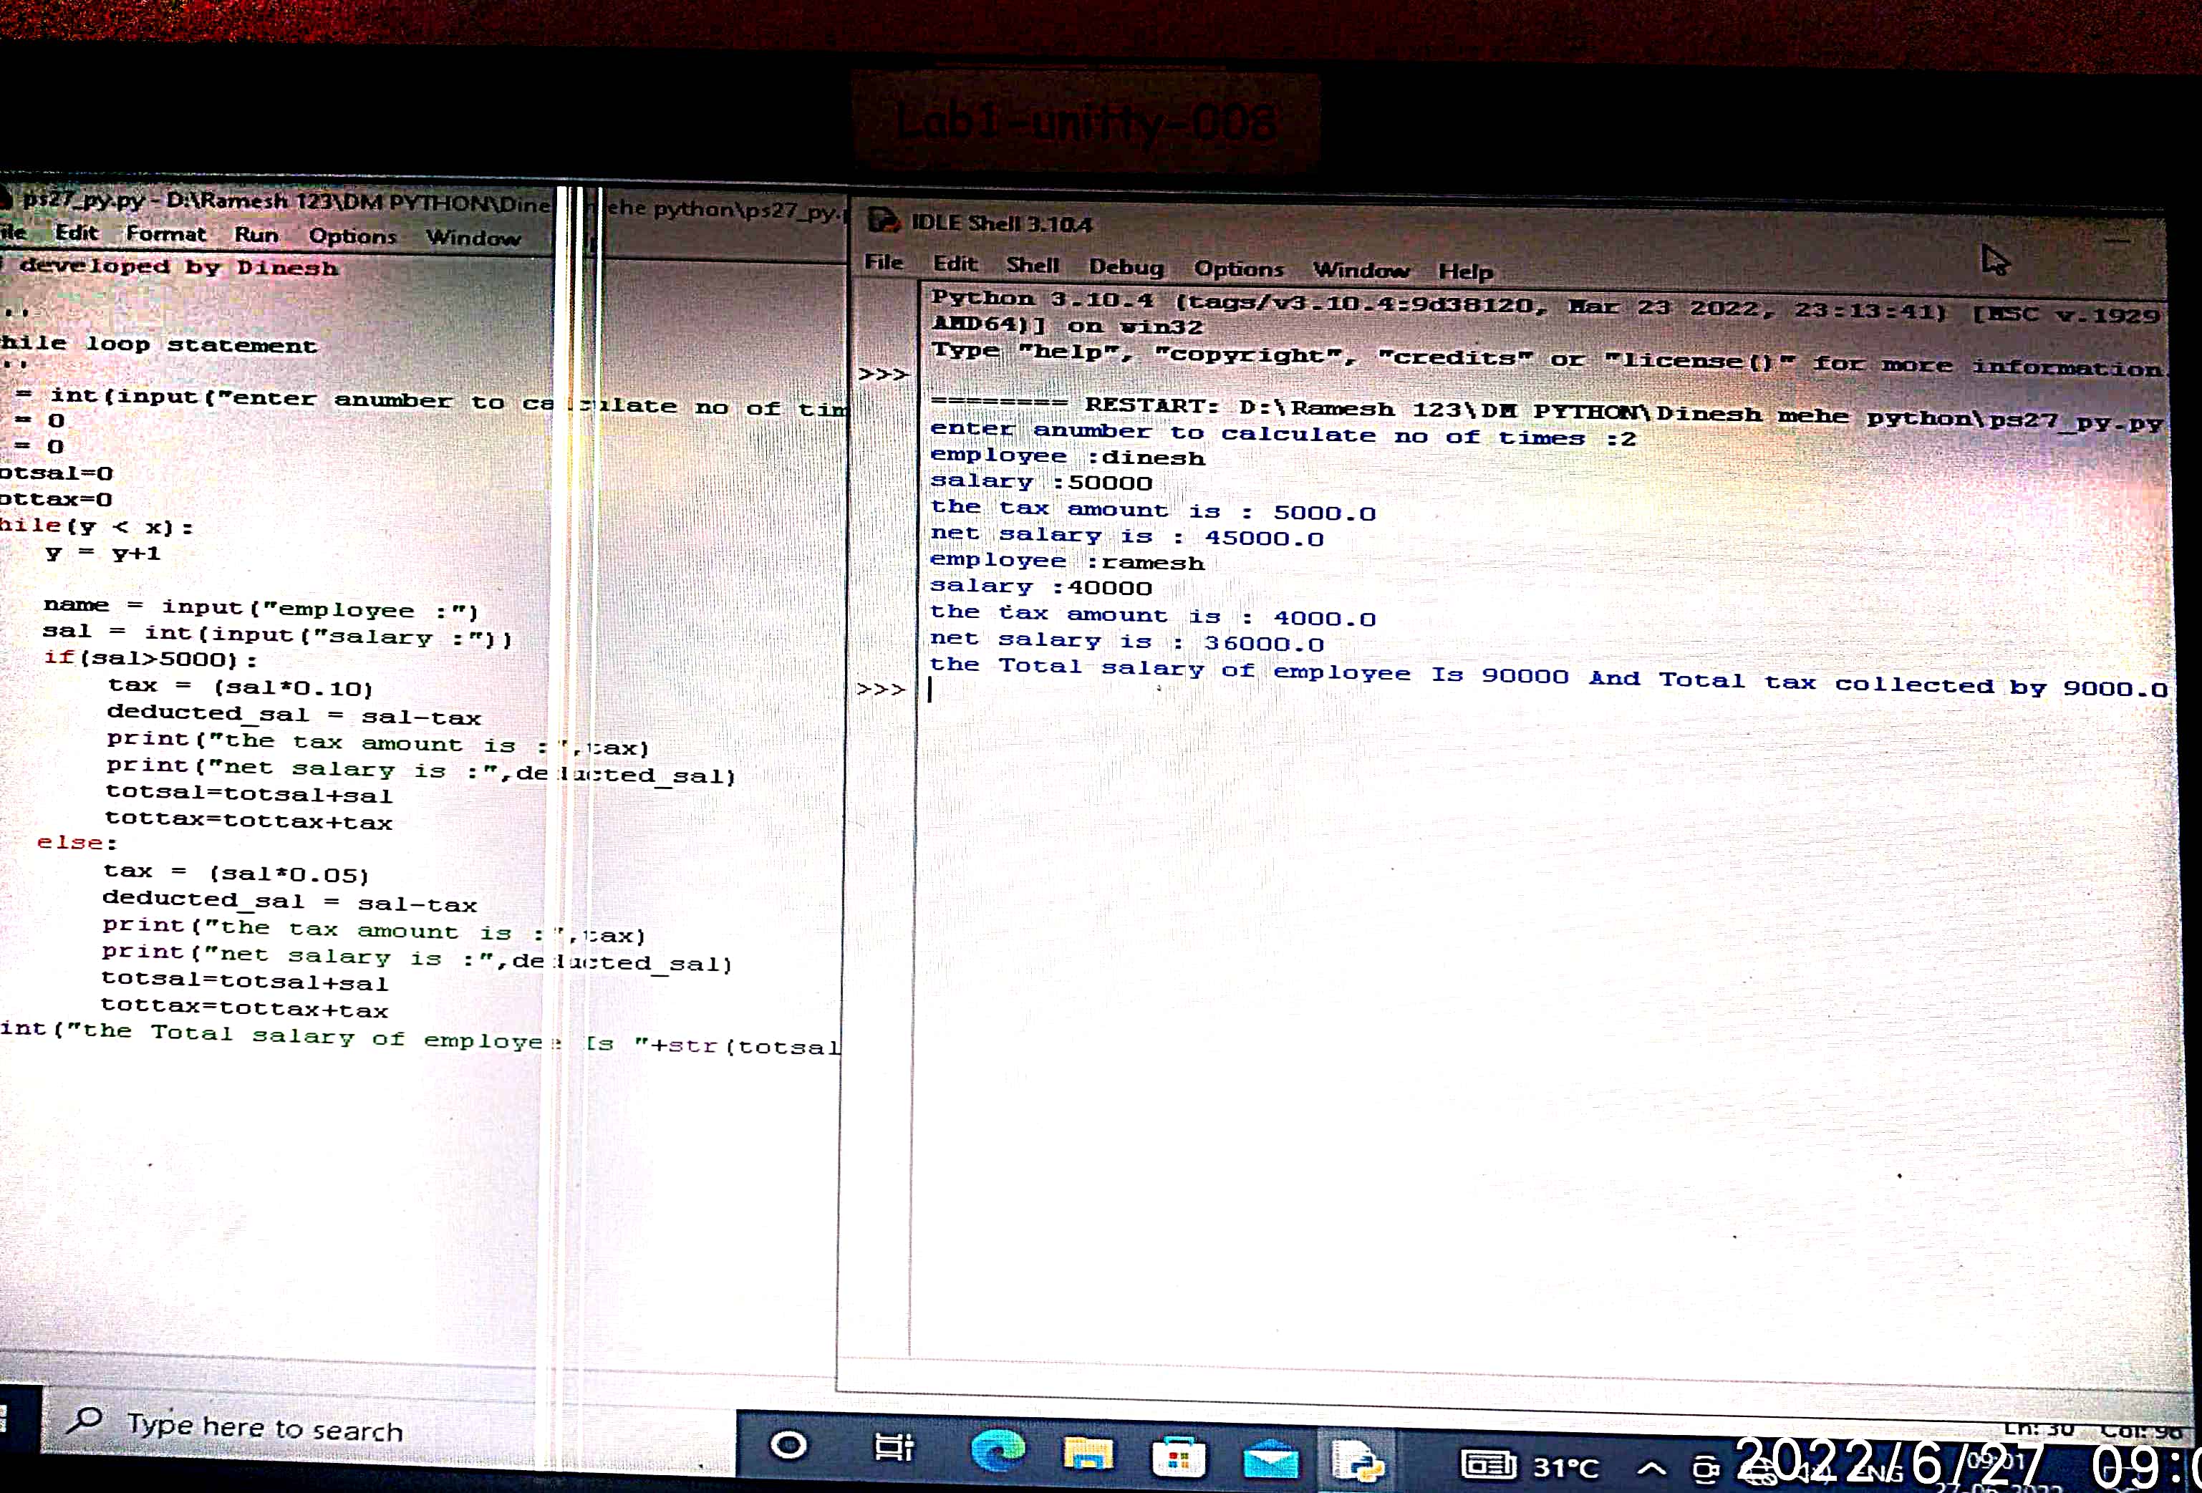Screen dimensions: 2202x1493
Task: Open the Shell menu in IDLE Shell
Action: [x=1032, y=265]
